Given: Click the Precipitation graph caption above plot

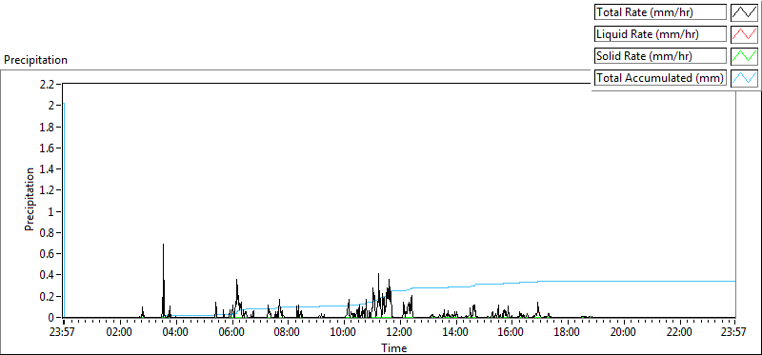Looking at the screenshot, I should point(35,60).
